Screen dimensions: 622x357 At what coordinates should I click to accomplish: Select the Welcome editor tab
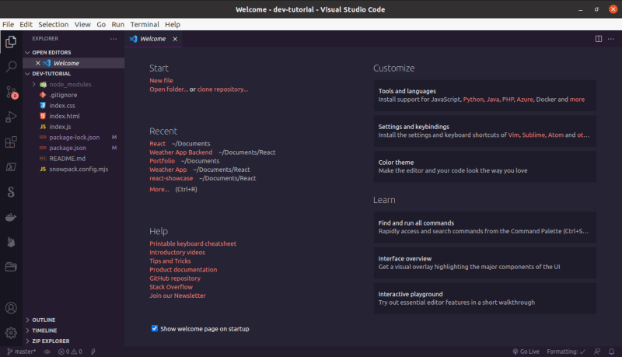click(x=153, y=39)
